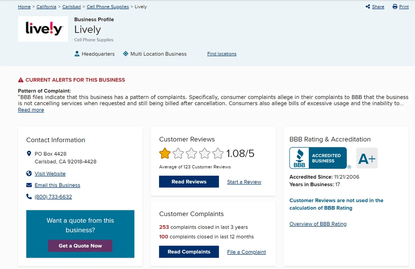Open the Start a Review link
The height and width of the screenshot is (269, 415).
click(x=244, y=182)
